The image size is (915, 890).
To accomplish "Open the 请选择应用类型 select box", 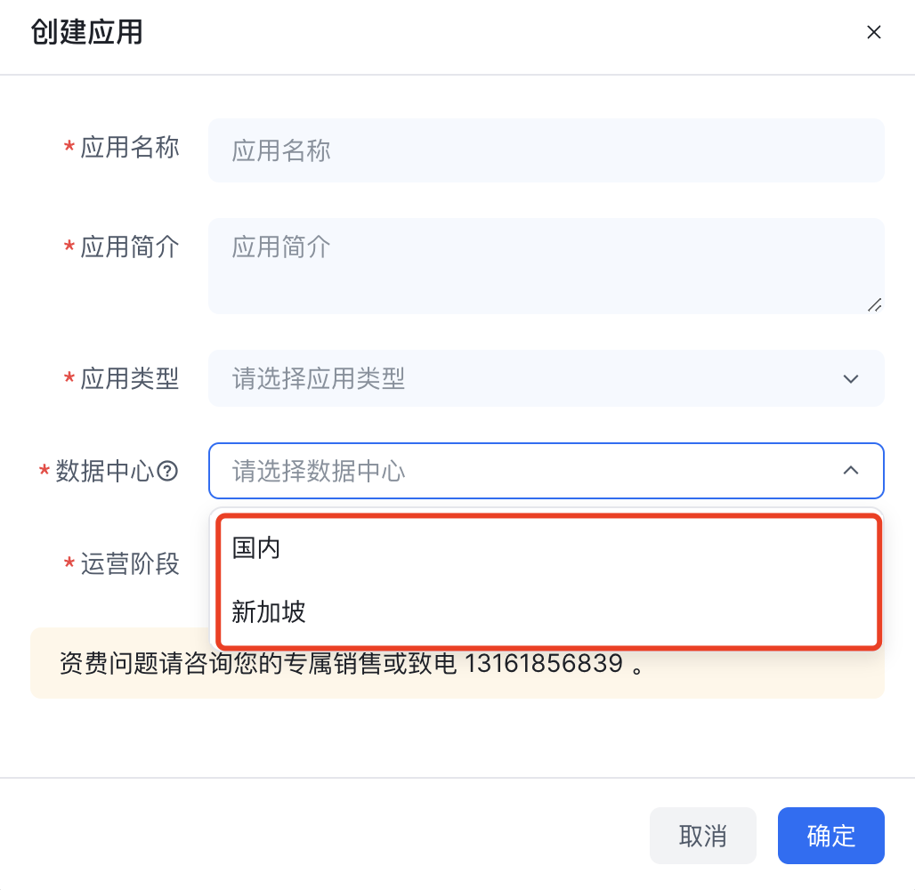I will pos(547,378).
